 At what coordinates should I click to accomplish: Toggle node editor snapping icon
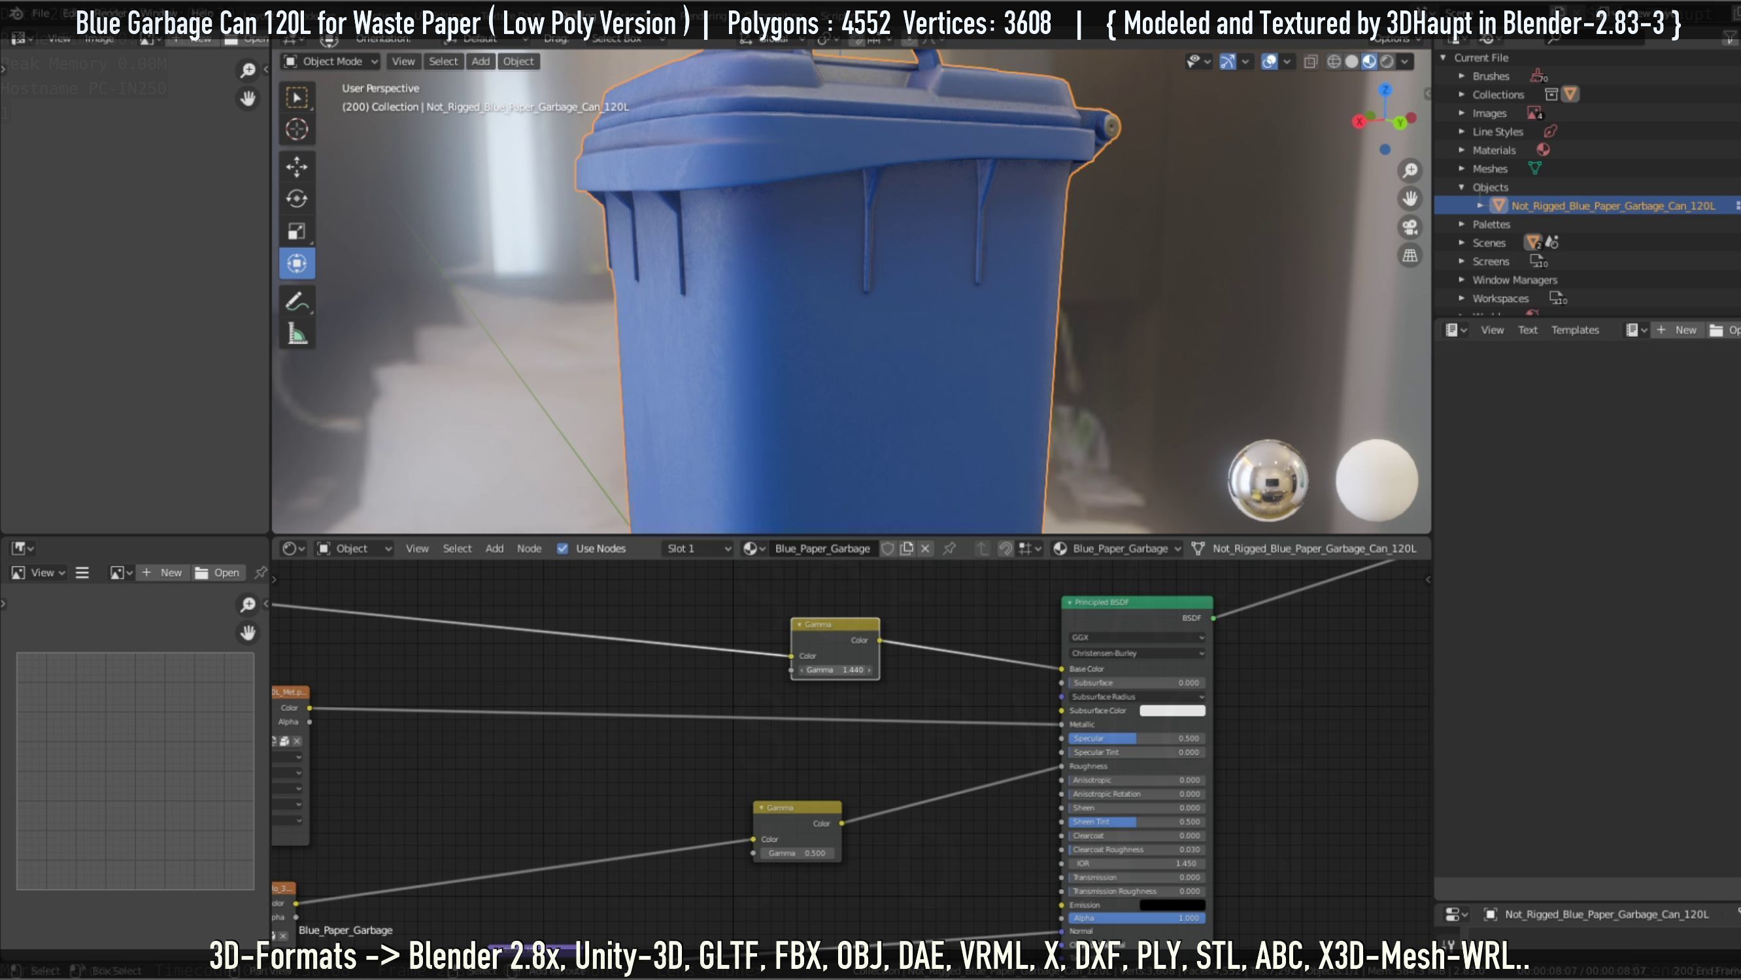point(1005,548)
